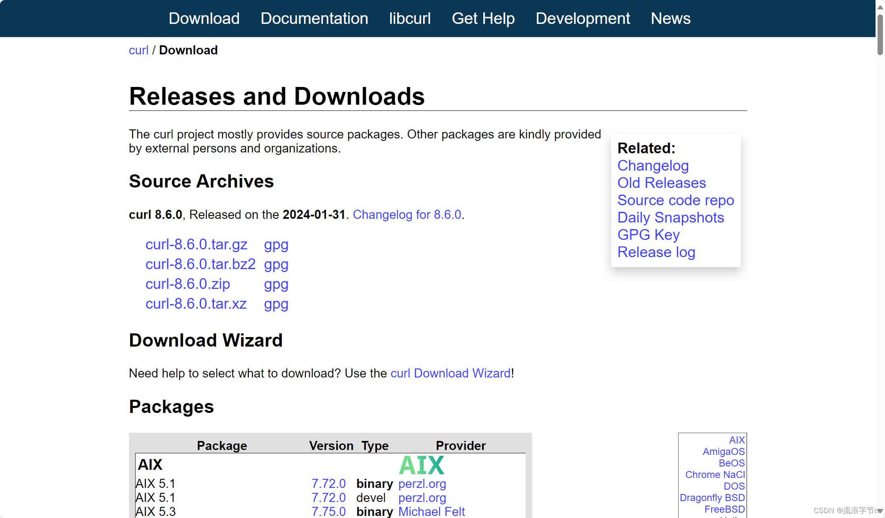Open the libcurl menu
The image size is (885, 518).
click(x=410, y=19)
